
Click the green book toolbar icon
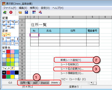pyautogui.click(x=5, y=12)
